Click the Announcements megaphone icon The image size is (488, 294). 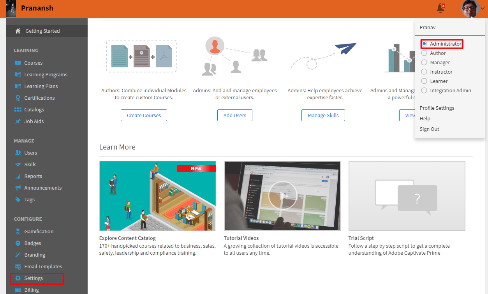tap(18, 188)
